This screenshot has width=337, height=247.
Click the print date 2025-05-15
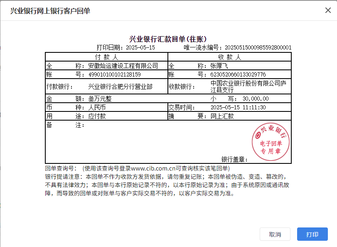tap(140, 47)
